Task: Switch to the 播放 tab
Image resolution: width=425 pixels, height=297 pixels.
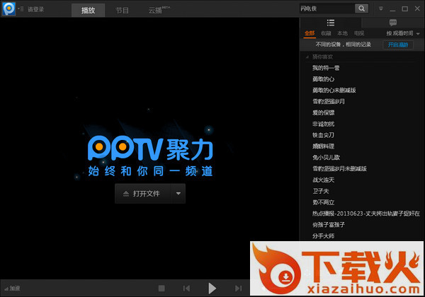Action: (88, 11)
